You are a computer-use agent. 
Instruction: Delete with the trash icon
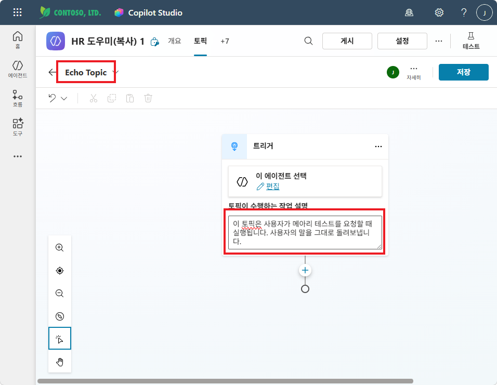click(148, 98)
